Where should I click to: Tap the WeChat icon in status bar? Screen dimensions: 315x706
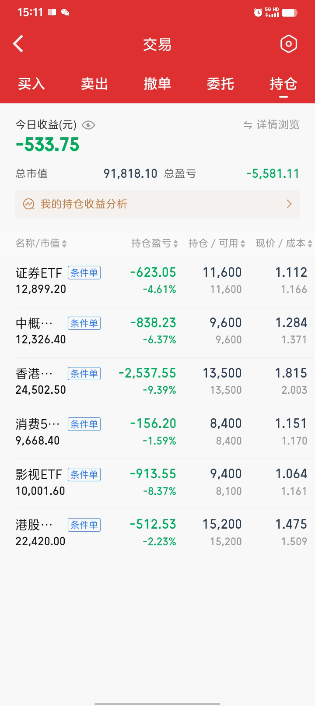click(x=65, y=12)
